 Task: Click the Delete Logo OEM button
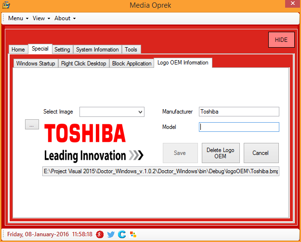pos(221,153)
